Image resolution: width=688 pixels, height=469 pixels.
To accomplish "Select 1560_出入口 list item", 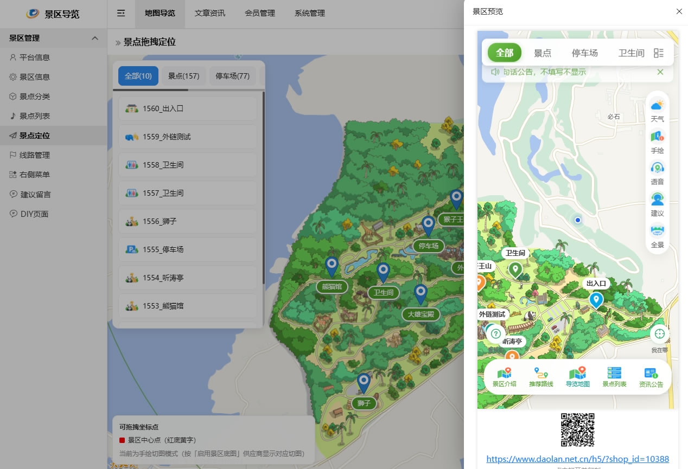I will point(188,108).
